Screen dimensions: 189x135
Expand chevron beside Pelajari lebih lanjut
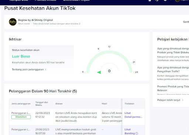183,100
